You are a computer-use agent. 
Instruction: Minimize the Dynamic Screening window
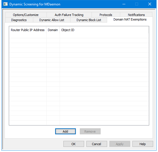click(x=124, y=4)
